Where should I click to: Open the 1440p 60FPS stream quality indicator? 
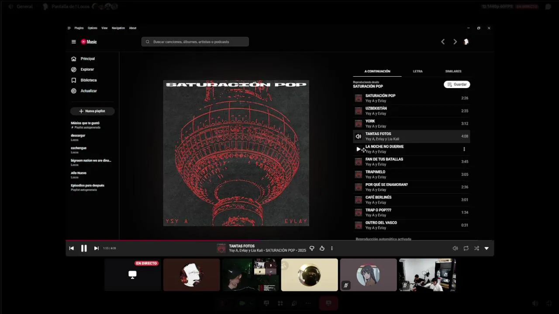pyautogui.click(x=497, y=7)
